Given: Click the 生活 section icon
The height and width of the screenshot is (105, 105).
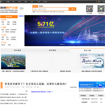Looking at the screenshot, I should tap(2, 43).
